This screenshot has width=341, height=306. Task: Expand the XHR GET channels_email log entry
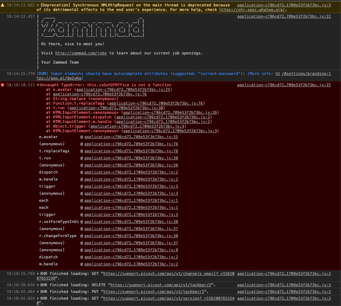point(39,274)
